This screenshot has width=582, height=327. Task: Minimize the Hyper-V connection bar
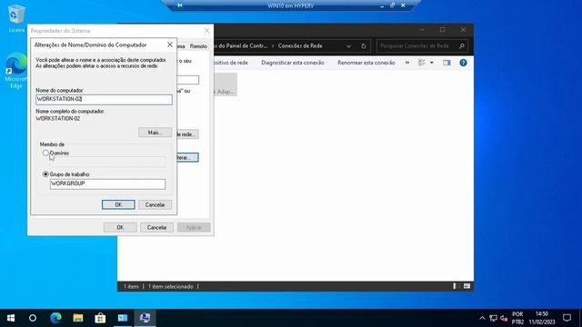coord(382,5)
